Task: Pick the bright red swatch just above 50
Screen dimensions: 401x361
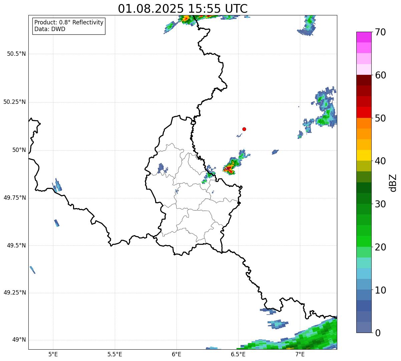Action: 364,112
